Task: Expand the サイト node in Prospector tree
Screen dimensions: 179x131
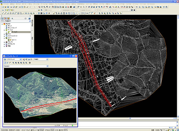Action: coord(4,34)
